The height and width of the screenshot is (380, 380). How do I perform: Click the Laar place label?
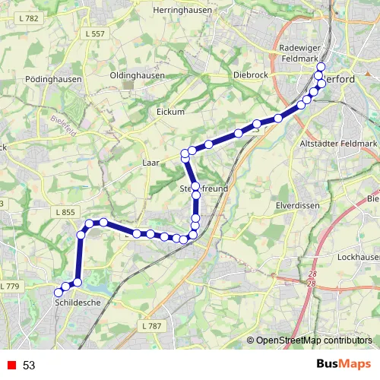(150, 163)
